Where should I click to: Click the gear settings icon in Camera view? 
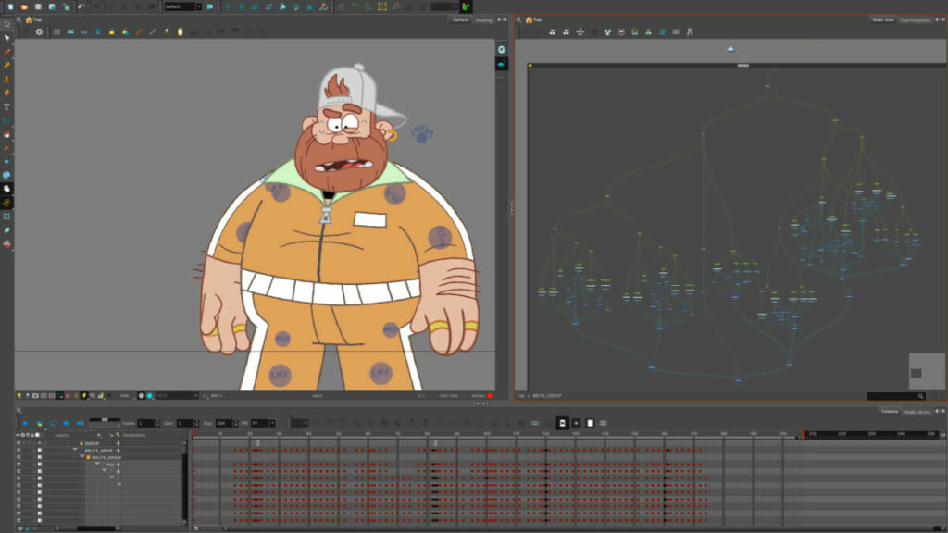pos(39,31)
